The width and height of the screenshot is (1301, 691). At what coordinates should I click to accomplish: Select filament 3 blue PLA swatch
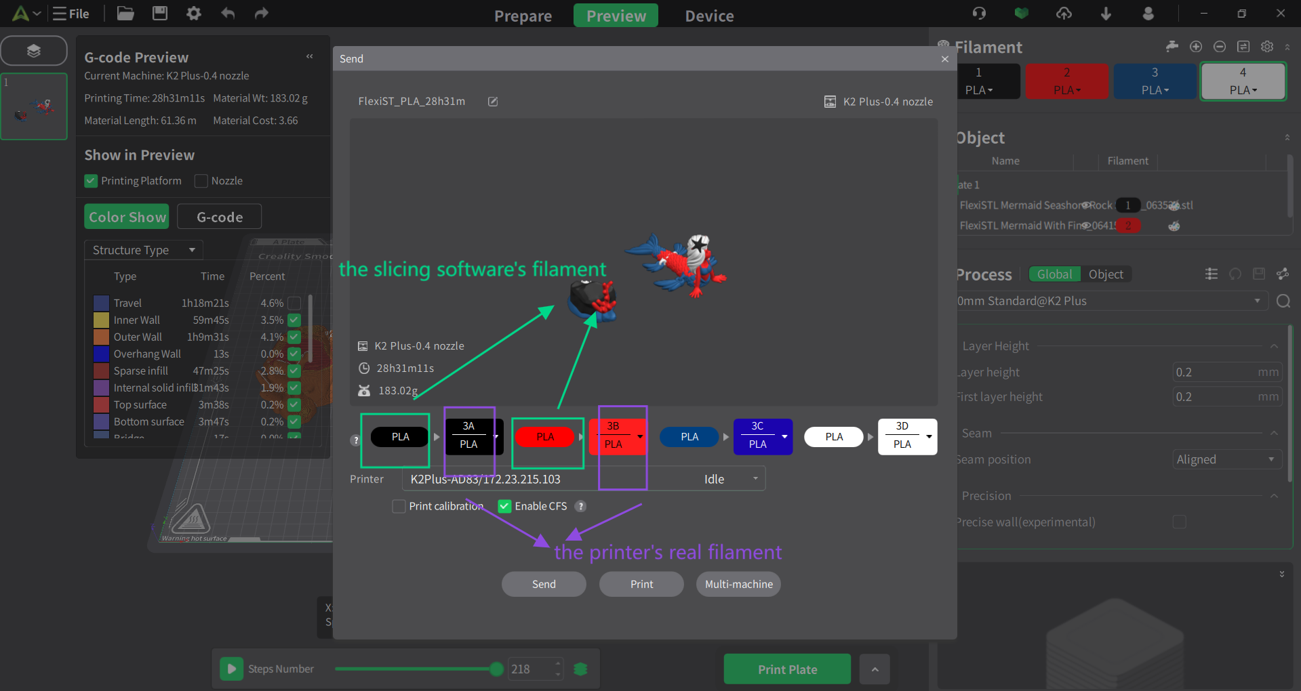click(x=1155, y=81)
